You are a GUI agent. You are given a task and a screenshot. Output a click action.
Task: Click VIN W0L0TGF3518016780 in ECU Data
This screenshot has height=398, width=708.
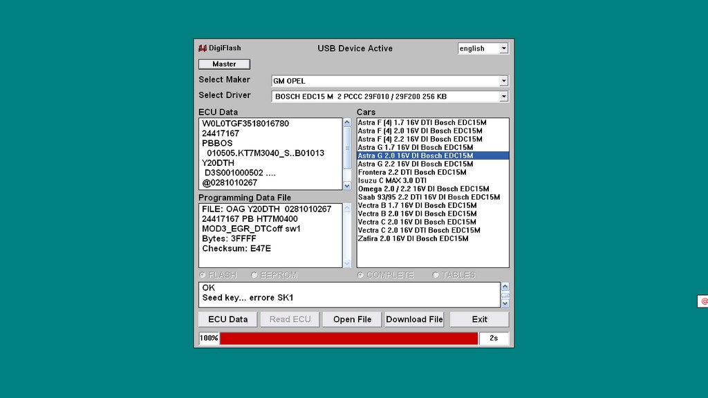(245, 124)
